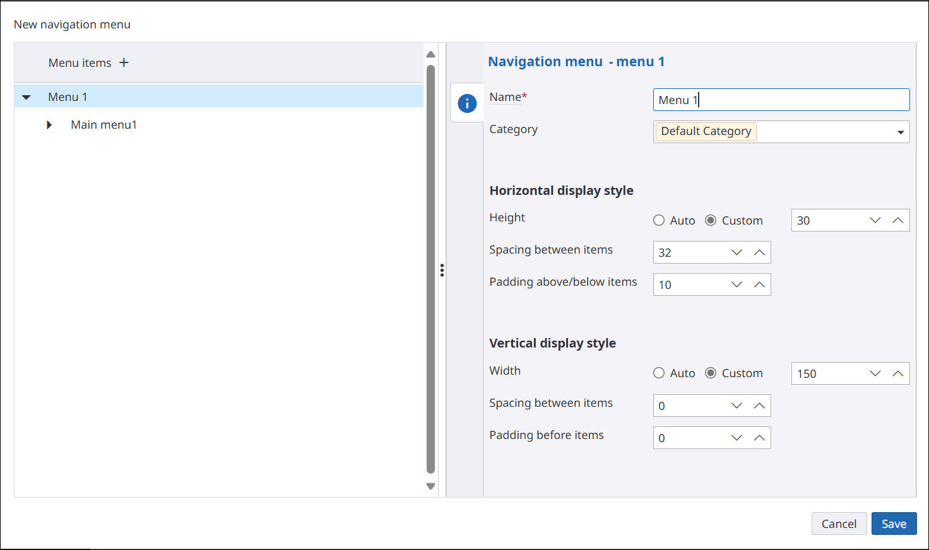Viewport: 929px width, 550px height.
Task: Expand the Main menu1 tree node
Action: tap(49, 125)
